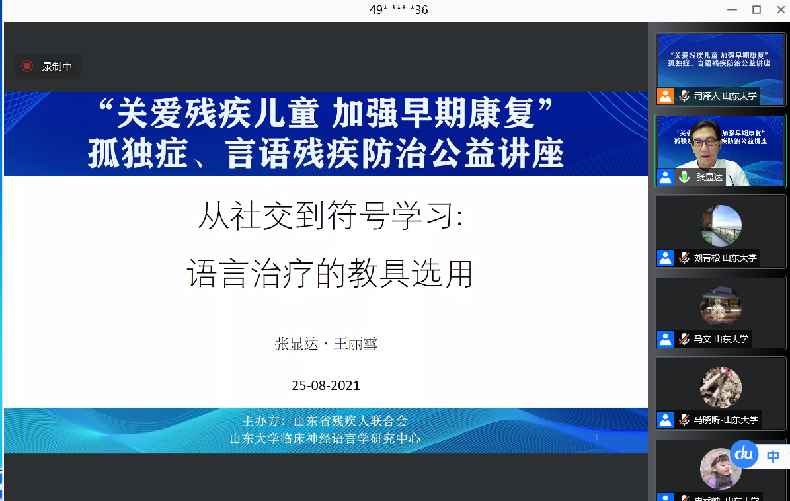Click the Baidu input method 'du' icon
Viewport: 790px width, 501px height.
click(x=745, y=454)
